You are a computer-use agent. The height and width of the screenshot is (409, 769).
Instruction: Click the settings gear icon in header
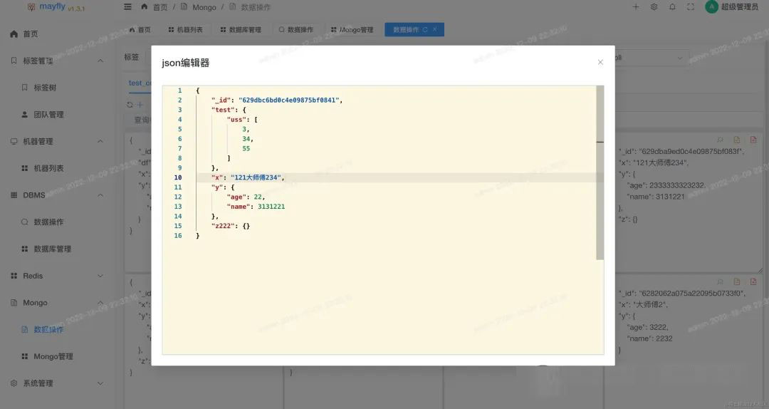click(x=654, y=7)
